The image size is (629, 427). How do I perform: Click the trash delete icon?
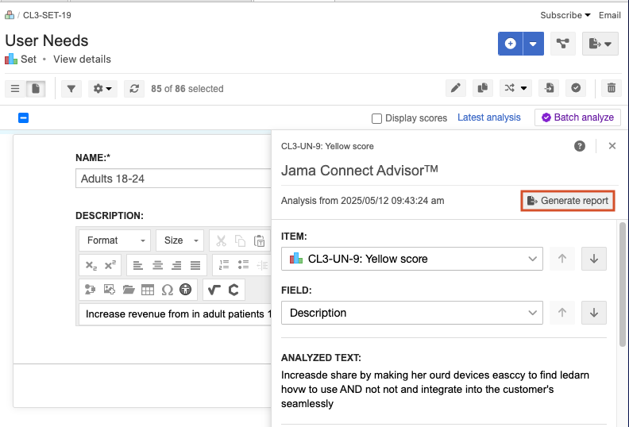pos(611,88)
